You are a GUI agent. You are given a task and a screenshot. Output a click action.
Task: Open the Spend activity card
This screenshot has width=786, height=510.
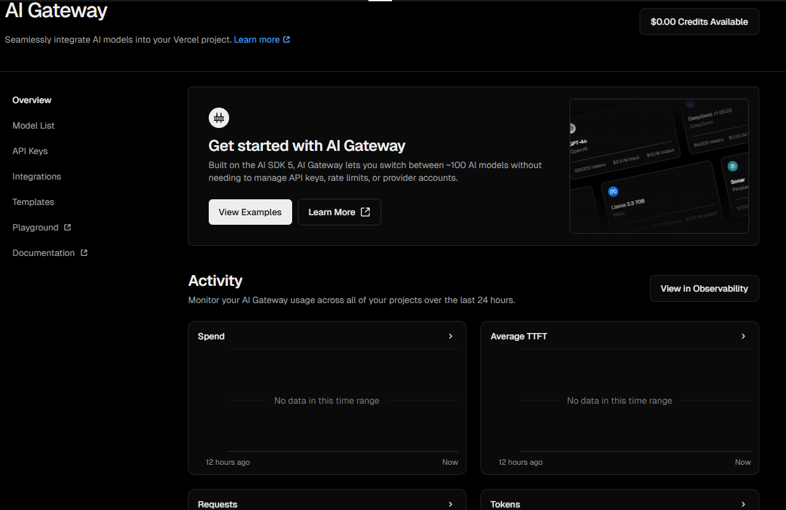pos(326,397)
